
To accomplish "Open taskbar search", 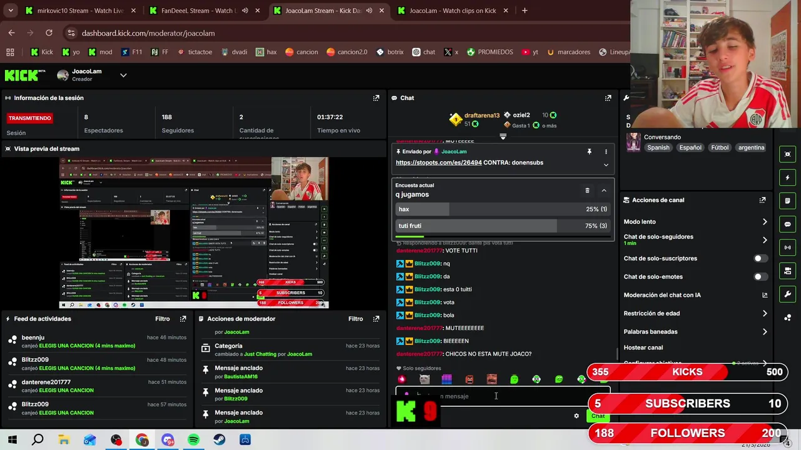I will point(38,440).
